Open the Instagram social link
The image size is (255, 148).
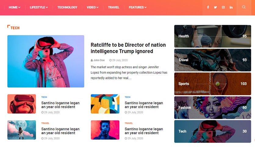point(223,7)
